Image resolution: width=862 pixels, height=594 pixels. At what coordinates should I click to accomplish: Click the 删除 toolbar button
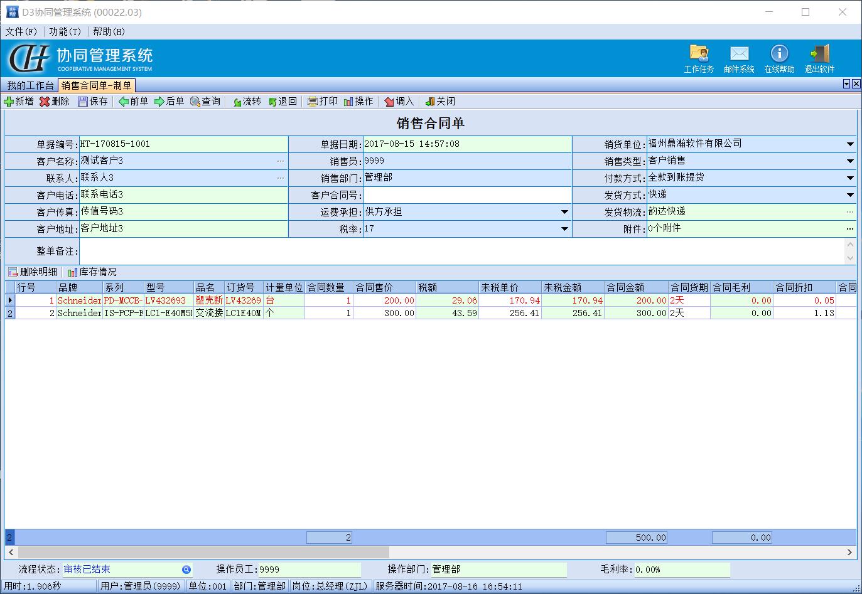(x=55, y=101)
